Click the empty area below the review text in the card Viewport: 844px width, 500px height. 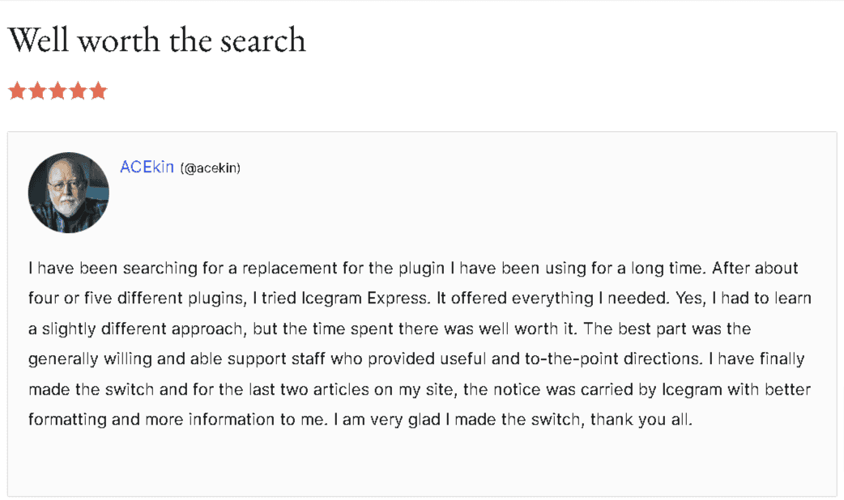pyautogui.click(x=422, y=464)
